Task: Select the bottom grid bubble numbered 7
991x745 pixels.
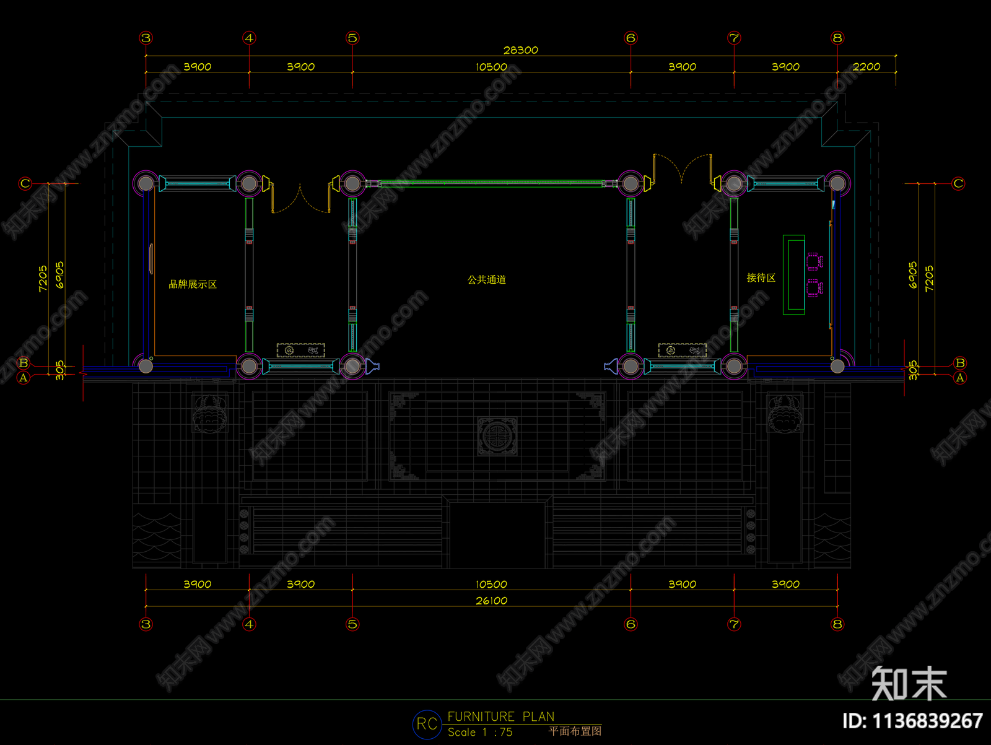Action: coord(734,624)
